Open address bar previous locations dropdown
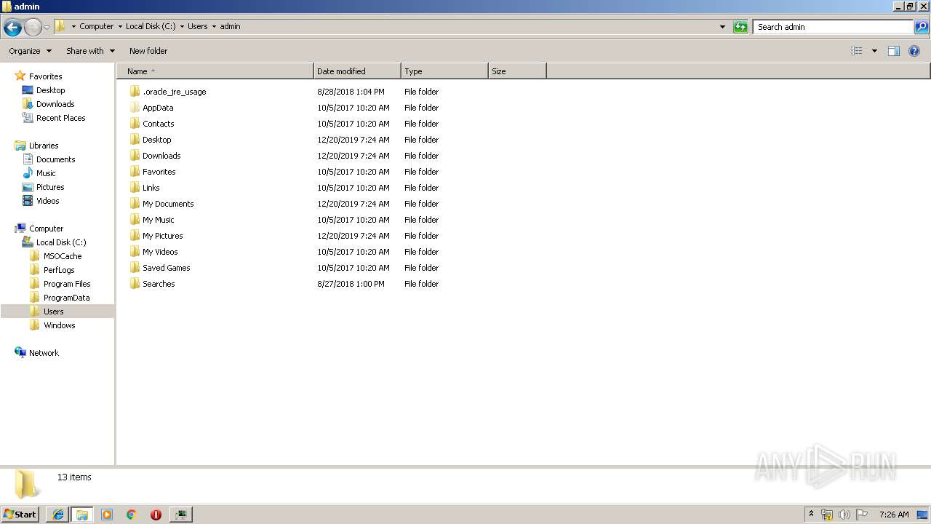This screenshot has height=524, width=931. (x=722, y=27)
